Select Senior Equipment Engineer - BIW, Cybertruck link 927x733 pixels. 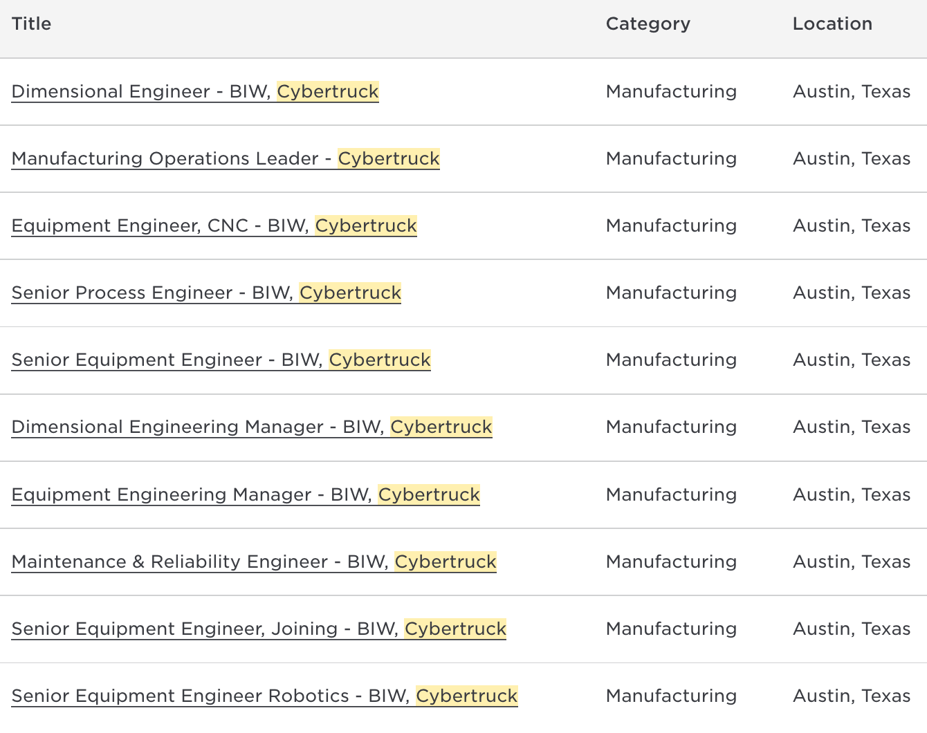[221, 360]
